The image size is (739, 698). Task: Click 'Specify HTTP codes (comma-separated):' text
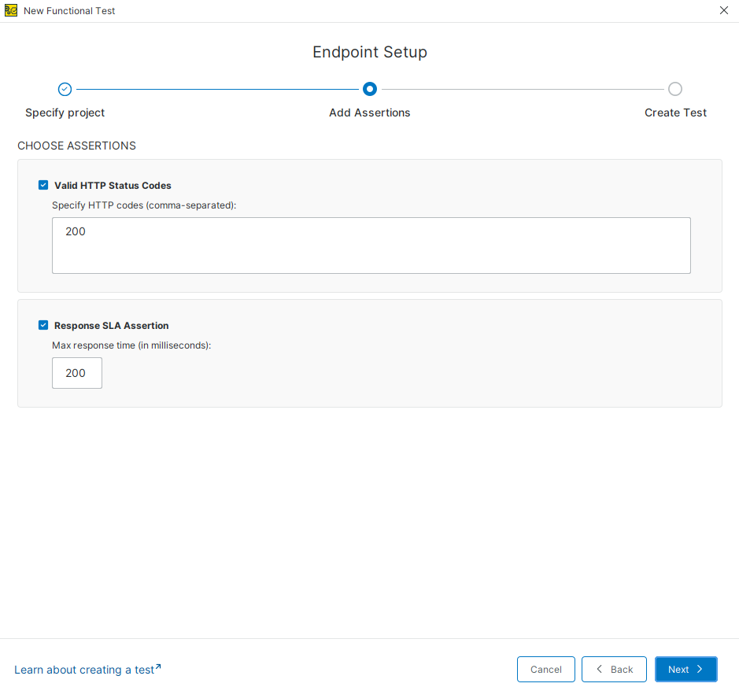coord(144,205)
